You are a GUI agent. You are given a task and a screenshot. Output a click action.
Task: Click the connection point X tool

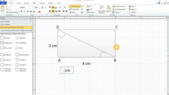tap(82, 9)
